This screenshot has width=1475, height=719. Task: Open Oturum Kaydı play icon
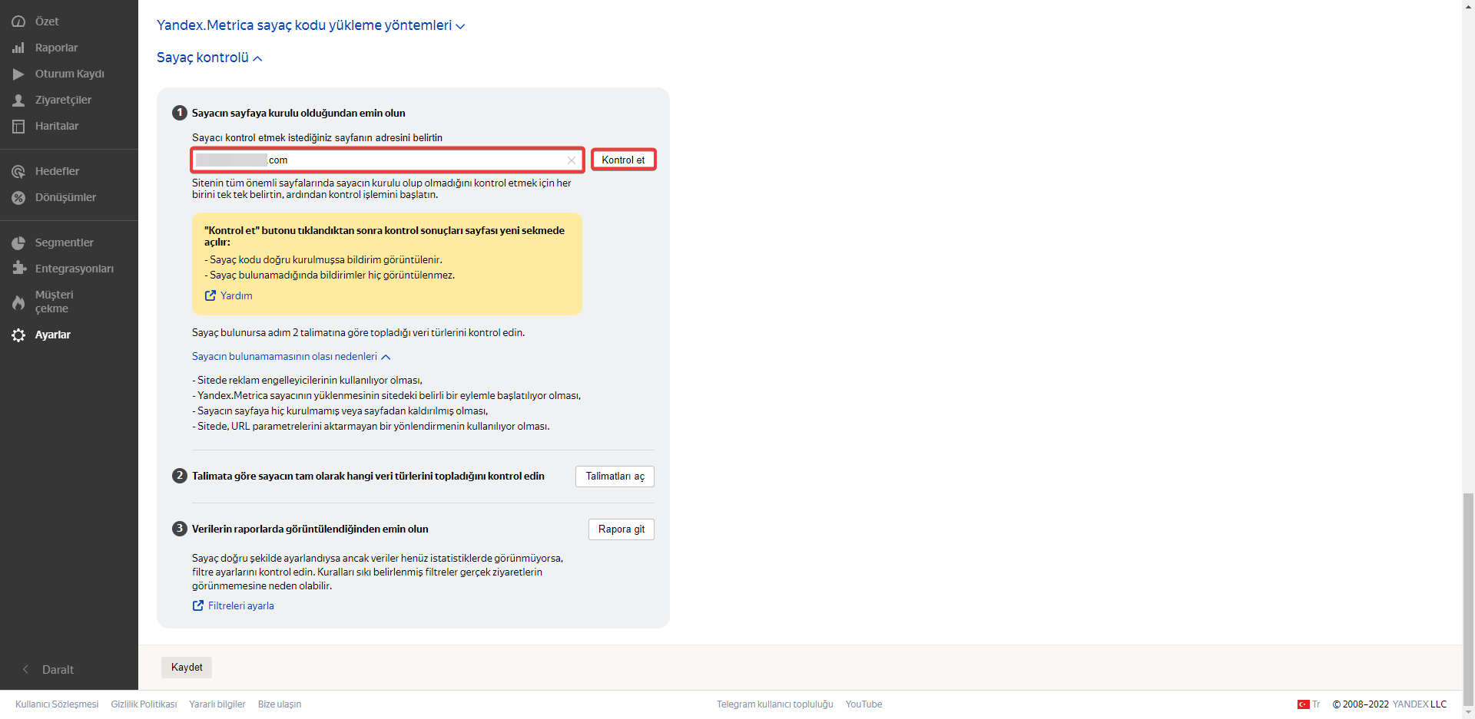[18, 74]
